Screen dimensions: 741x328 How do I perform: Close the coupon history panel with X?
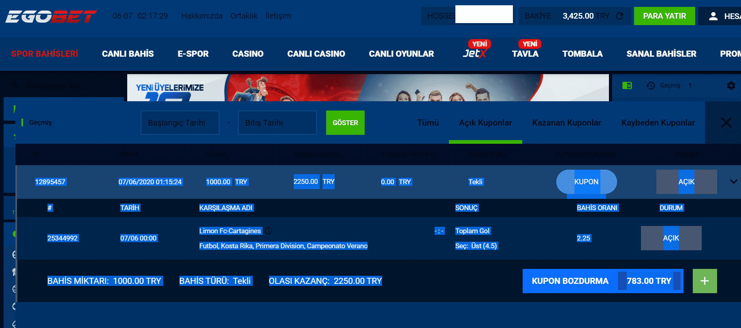click(726, 123)
